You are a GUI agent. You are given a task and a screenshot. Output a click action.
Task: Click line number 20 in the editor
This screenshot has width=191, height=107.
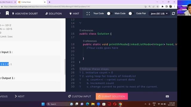[x=73, y=51]
